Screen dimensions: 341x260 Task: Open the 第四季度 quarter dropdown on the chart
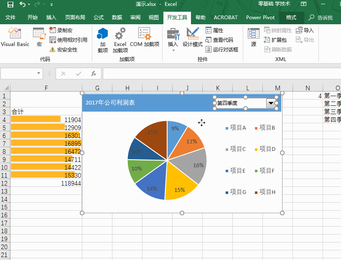coord(271,102)
